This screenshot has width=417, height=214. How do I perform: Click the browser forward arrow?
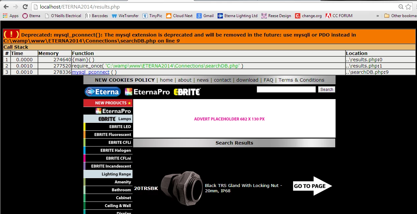pyautogui.click(x=15, y=7)
